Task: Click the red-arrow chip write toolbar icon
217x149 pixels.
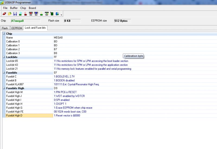Action: (x=31, y=14)
